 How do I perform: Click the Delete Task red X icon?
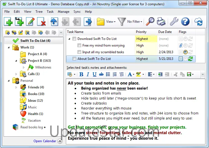click(x=42, y=22)
